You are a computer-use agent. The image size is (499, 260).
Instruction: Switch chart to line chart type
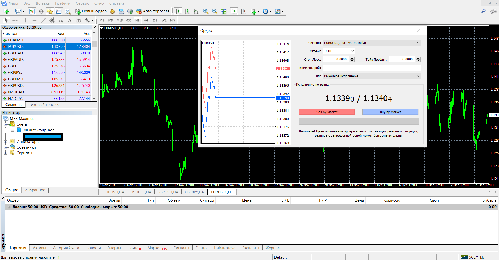click(x=196, y=11)
